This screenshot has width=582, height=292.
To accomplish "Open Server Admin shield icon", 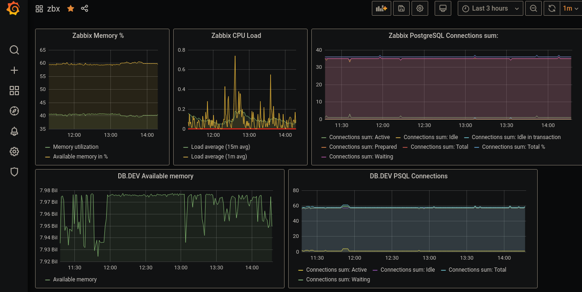I will 14,172.
